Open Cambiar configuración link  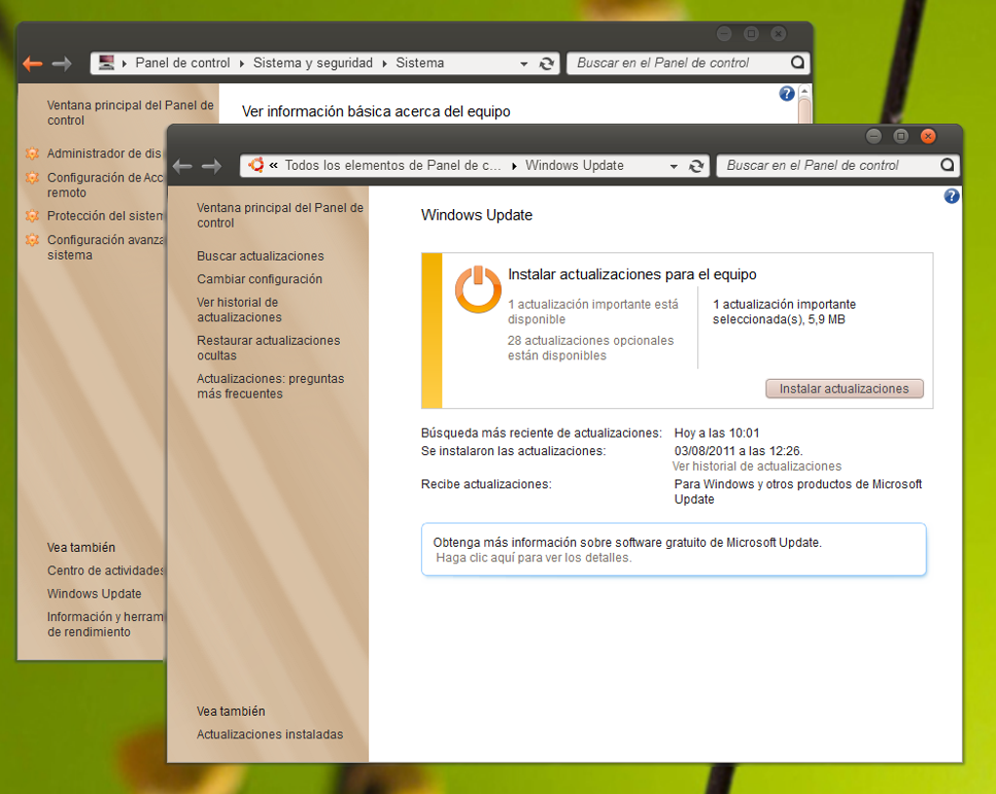pos(259,279)
